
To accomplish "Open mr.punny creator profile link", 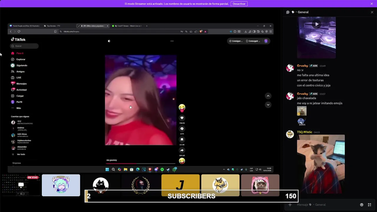I will pyautogui.click(x=112, y=160).
